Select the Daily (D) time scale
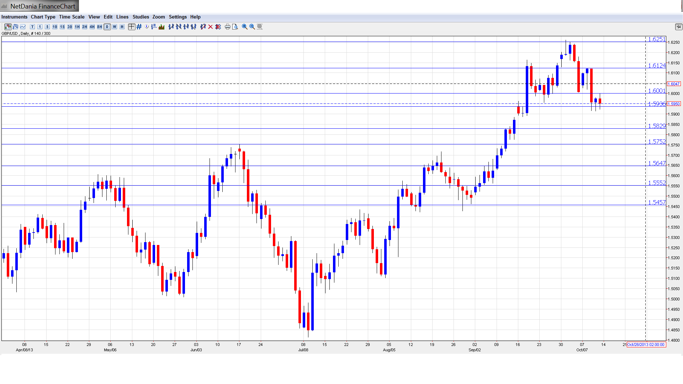This screenshot has width=683, height=384. [x=107, y=27]
